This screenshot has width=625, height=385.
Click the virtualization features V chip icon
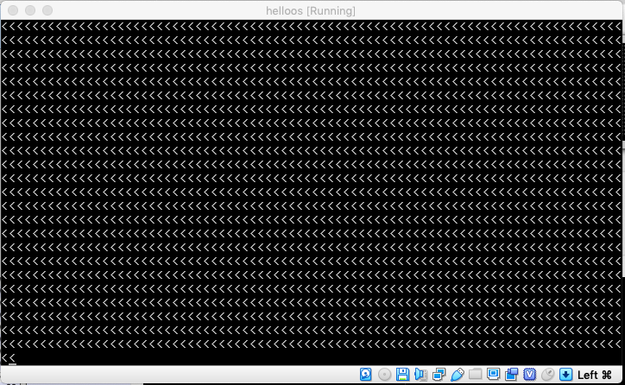(x=529, y=375)
